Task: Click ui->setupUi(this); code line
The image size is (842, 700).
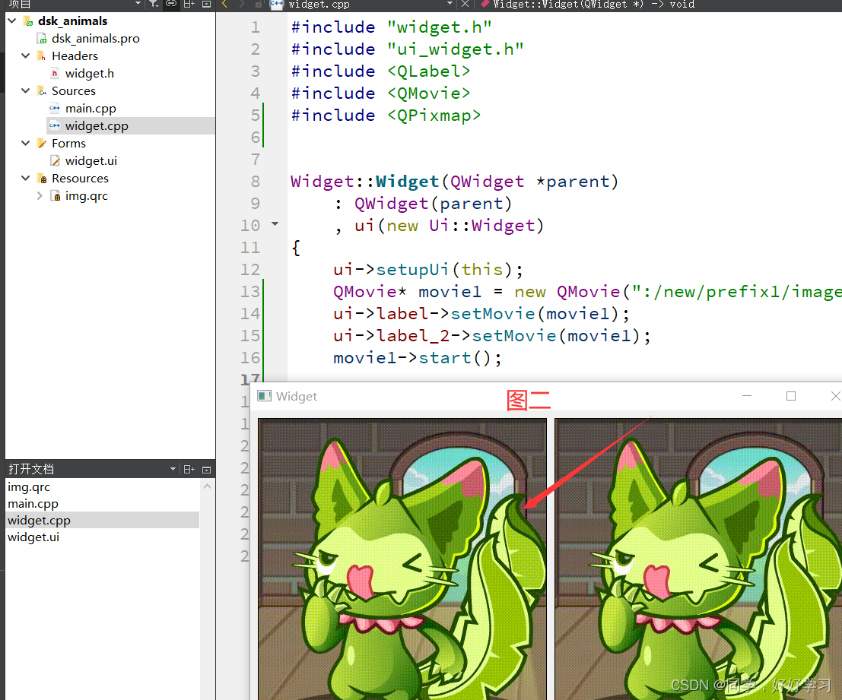Action: (x=428, y=269)
